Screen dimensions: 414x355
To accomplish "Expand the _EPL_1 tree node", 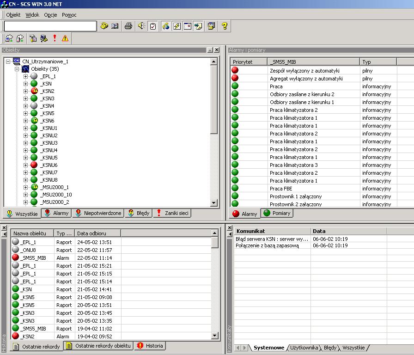I will (25, 76).
